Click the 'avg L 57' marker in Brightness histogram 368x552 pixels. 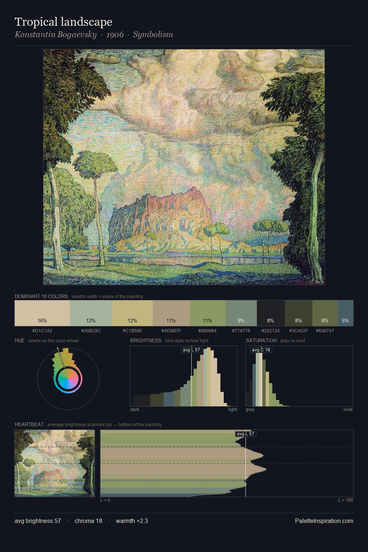point(192,350)
